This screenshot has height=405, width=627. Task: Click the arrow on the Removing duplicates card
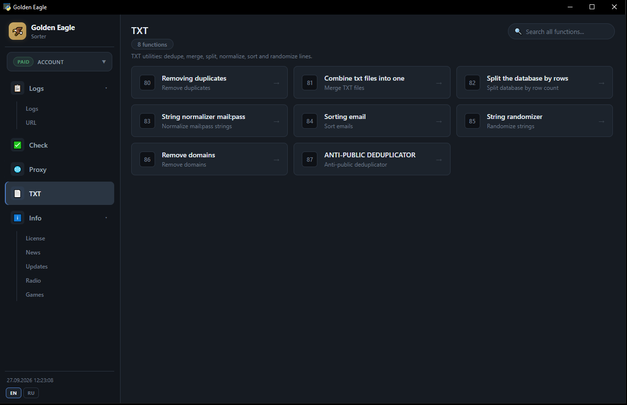276,83
